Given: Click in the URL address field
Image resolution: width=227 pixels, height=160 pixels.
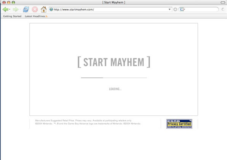Looking at the screenshot, I should click(110, 9).
